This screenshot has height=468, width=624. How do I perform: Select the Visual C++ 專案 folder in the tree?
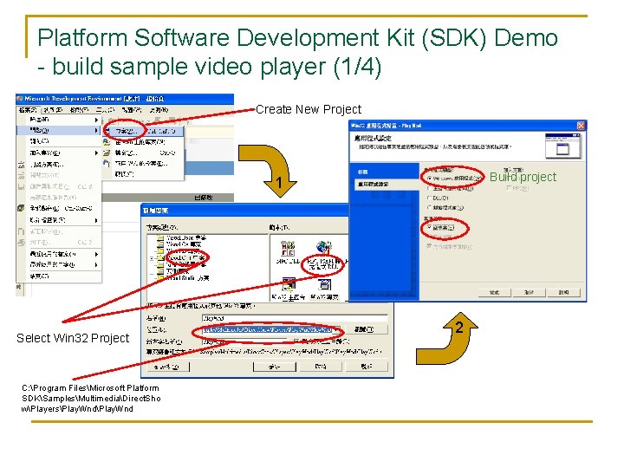click(186, 258)
